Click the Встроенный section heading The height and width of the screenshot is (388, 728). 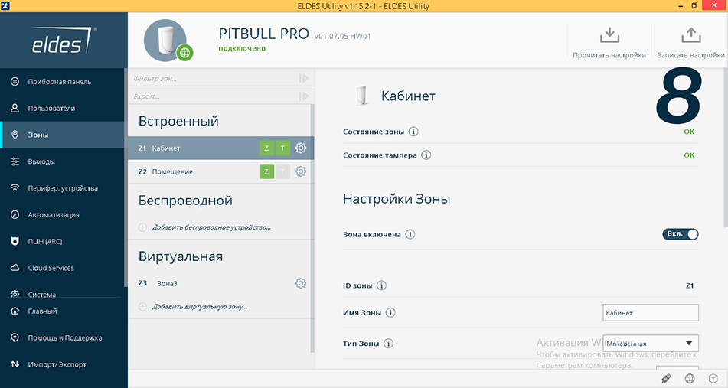pyautogui.click(x=179, y=121)
